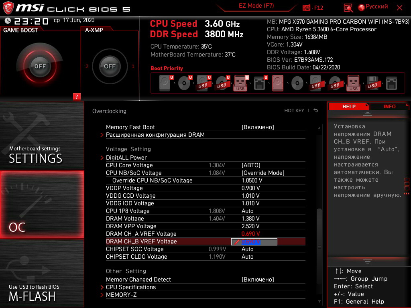Edit DRAM Voltage 1.380 V value
Viewport: 411px width, 308px height.
pos(250,219)
